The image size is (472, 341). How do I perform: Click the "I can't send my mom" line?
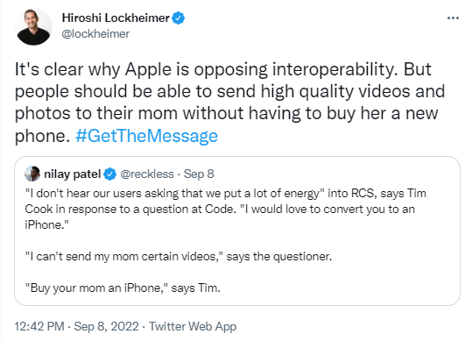(x=179, y=256)
